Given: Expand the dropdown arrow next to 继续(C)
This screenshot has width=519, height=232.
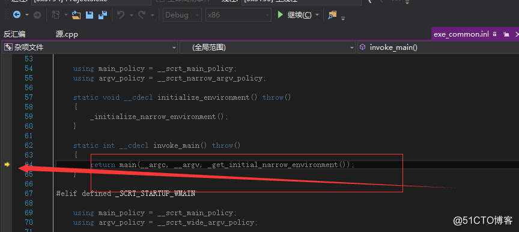Looking at the screenshot, I should pos(317,15).
